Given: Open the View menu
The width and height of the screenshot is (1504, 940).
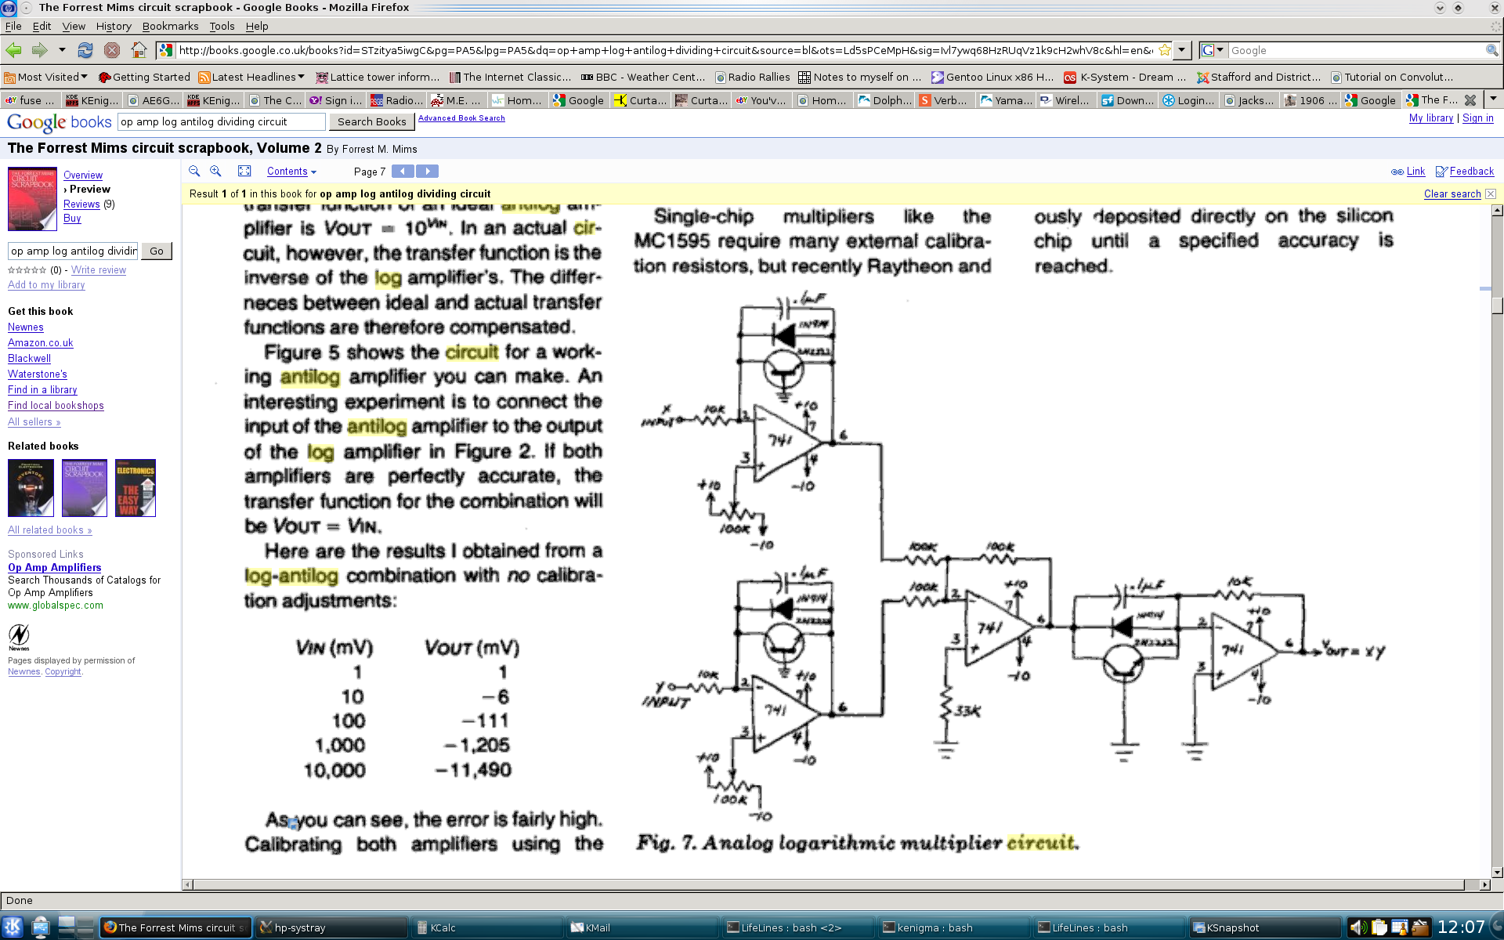Looking at the screenshot, I should (x=74, y=26).
